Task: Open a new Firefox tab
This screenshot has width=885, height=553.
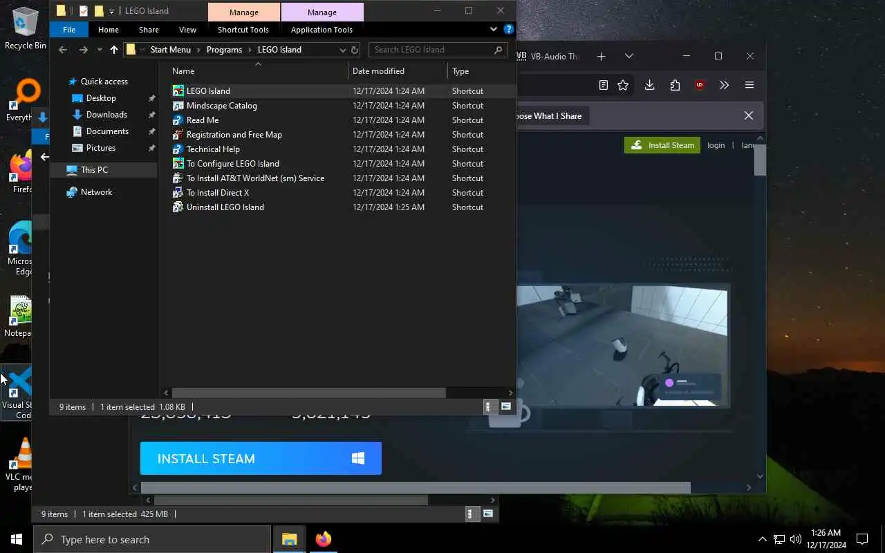Action: pyautogui.click(x=601, y=56)
